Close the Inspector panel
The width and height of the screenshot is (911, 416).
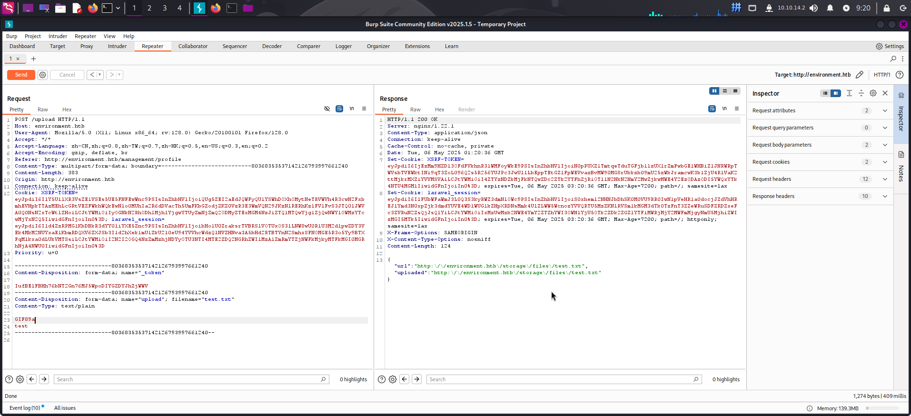tap(885, 93)
